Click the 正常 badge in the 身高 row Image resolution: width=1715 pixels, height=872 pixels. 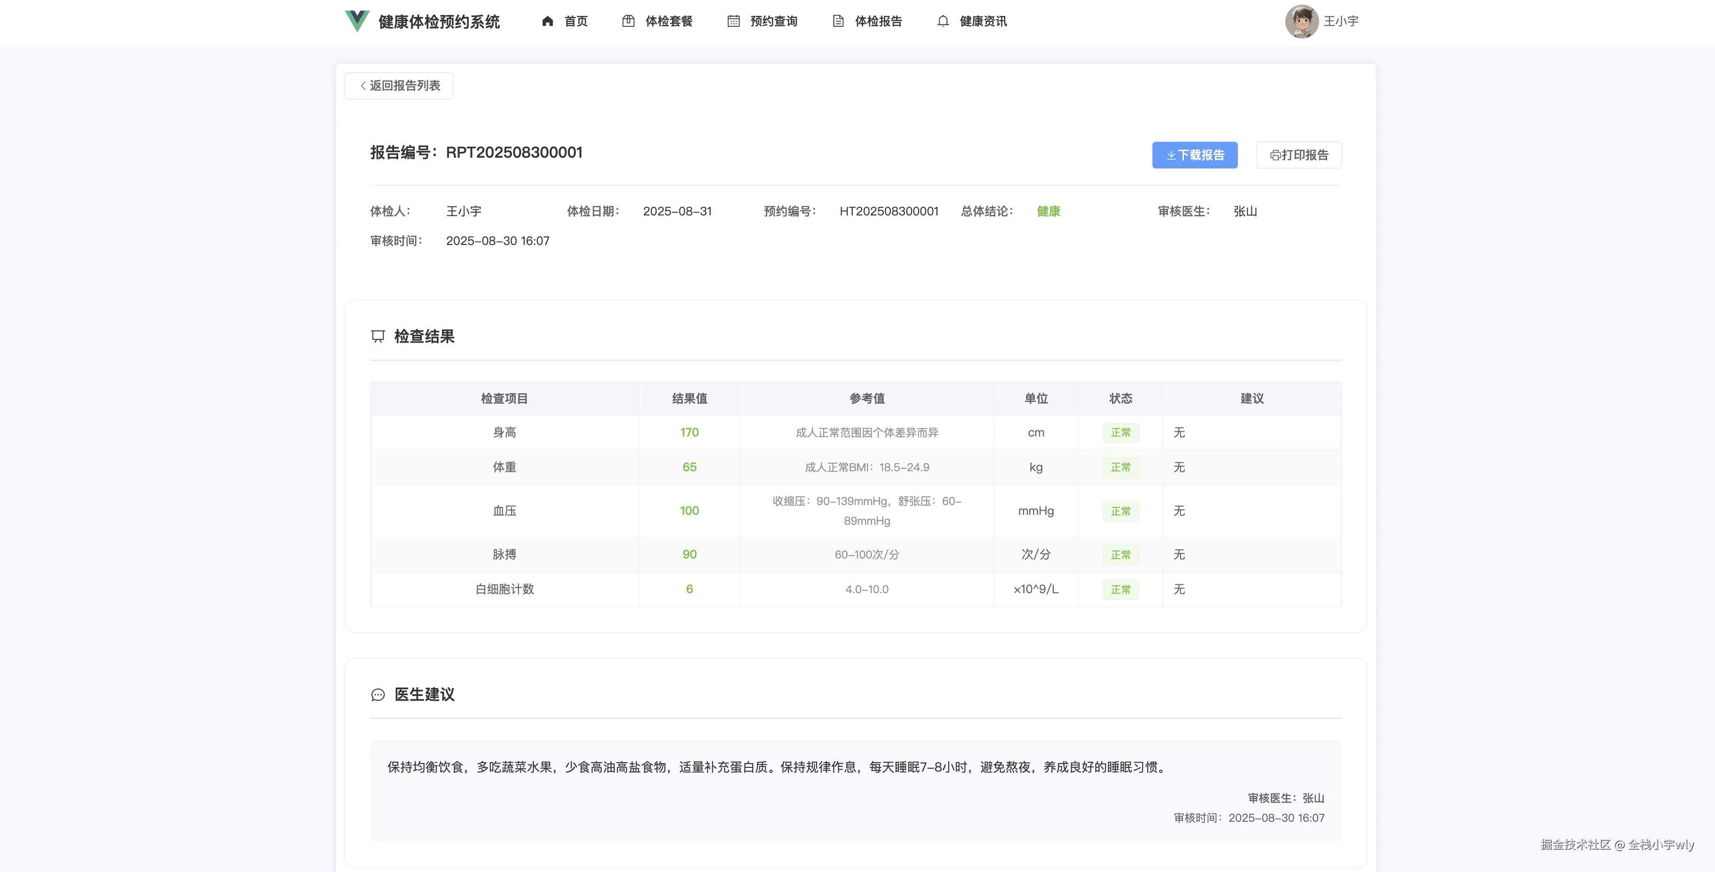click(1120, 432)
